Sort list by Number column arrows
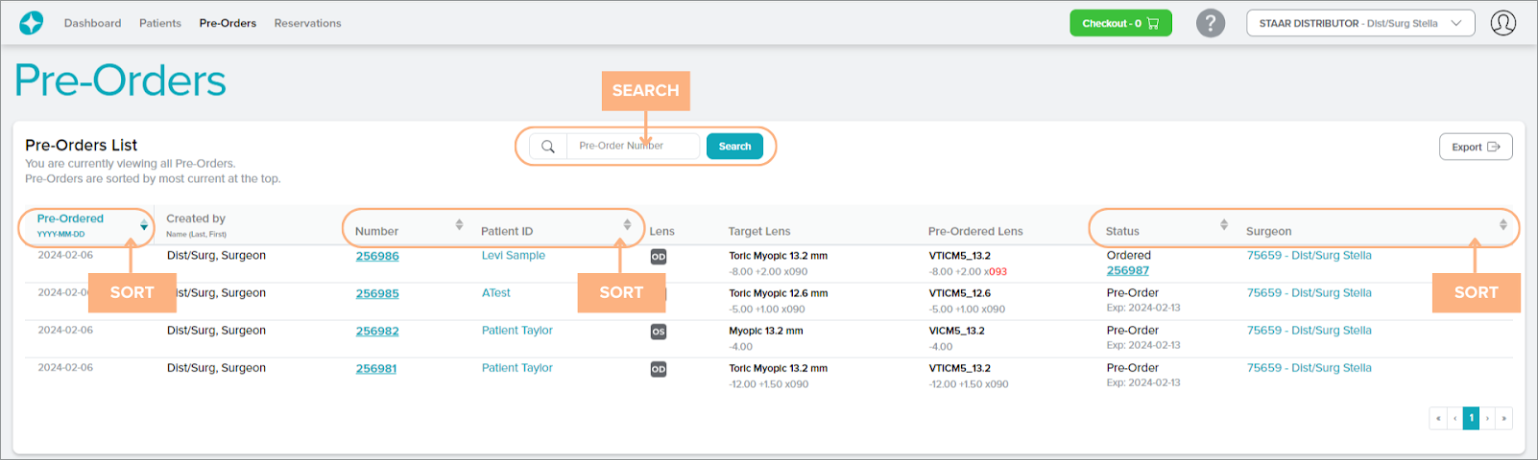This screenshot has width=1538, height=460. tap(459, 225)
